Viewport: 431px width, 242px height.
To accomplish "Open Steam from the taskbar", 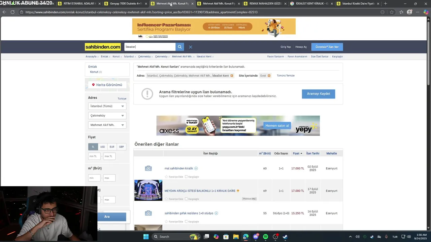I will click(x=285, y=237).
